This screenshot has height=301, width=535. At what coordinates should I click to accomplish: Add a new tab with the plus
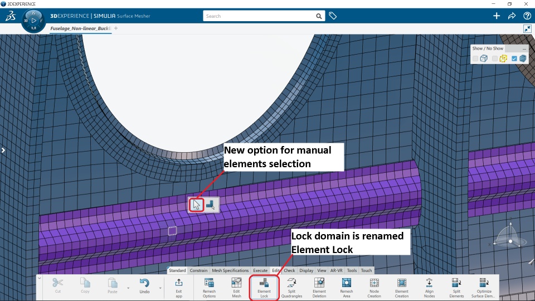[x=116, y=28]
